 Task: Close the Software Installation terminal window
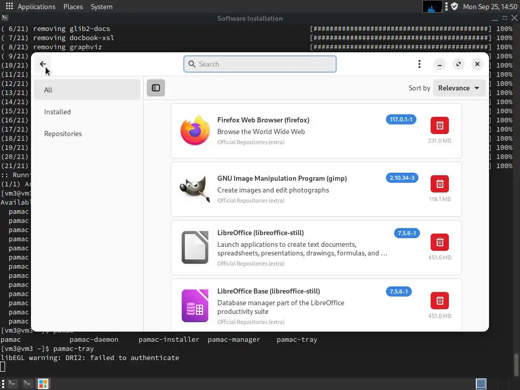coord(514,18)
